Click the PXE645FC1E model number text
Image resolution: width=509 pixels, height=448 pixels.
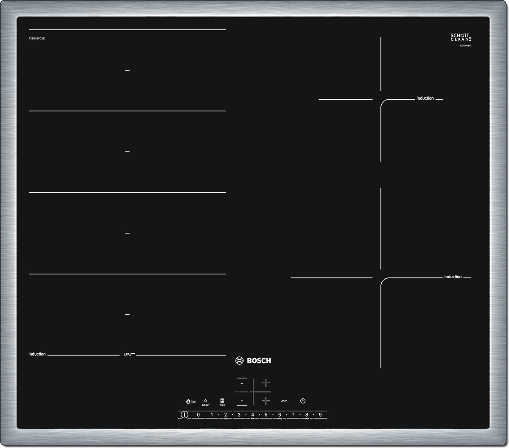(36, 39)
